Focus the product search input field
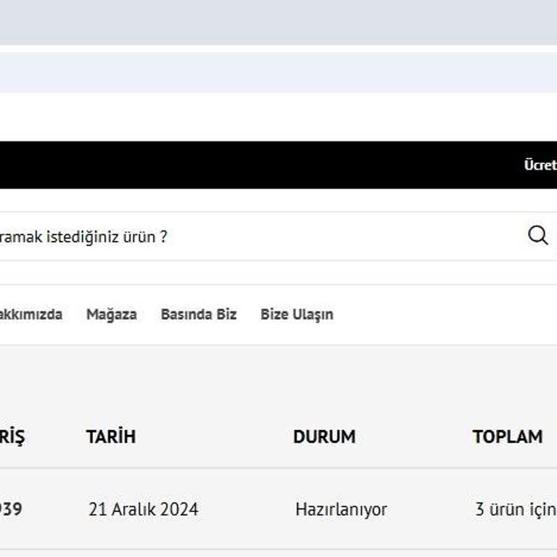 (x=254, y=236)
